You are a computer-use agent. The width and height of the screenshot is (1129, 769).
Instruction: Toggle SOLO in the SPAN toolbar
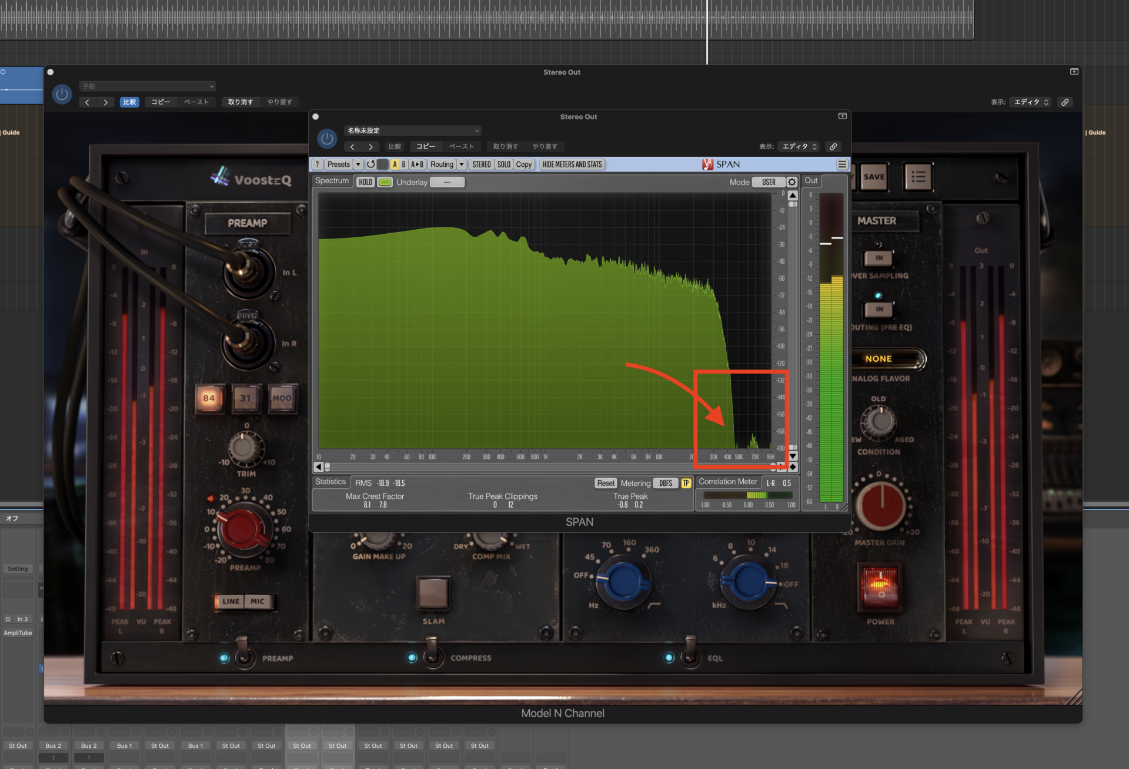point(504,164)
